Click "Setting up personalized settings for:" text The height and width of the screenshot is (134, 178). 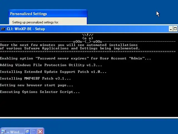point(35,22)
